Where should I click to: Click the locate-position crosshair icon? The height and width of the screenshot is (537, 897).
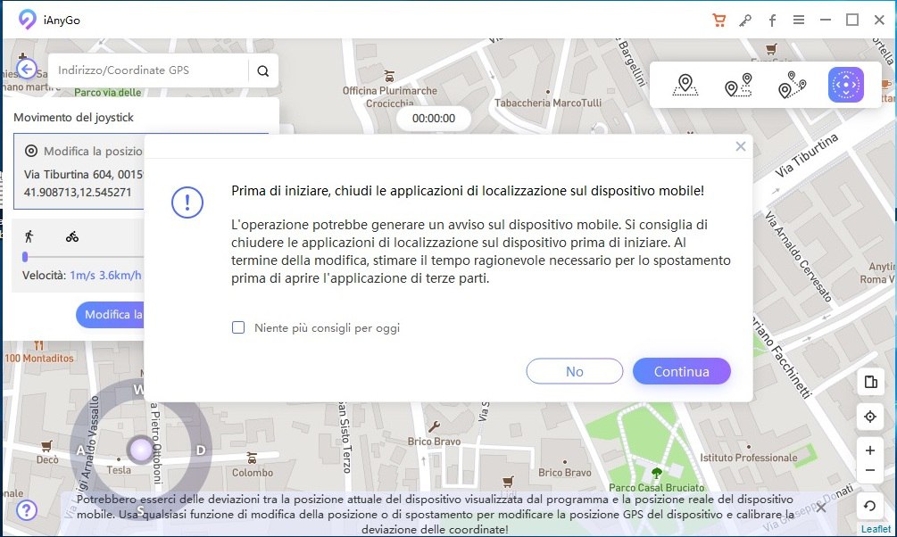point(870,416)
